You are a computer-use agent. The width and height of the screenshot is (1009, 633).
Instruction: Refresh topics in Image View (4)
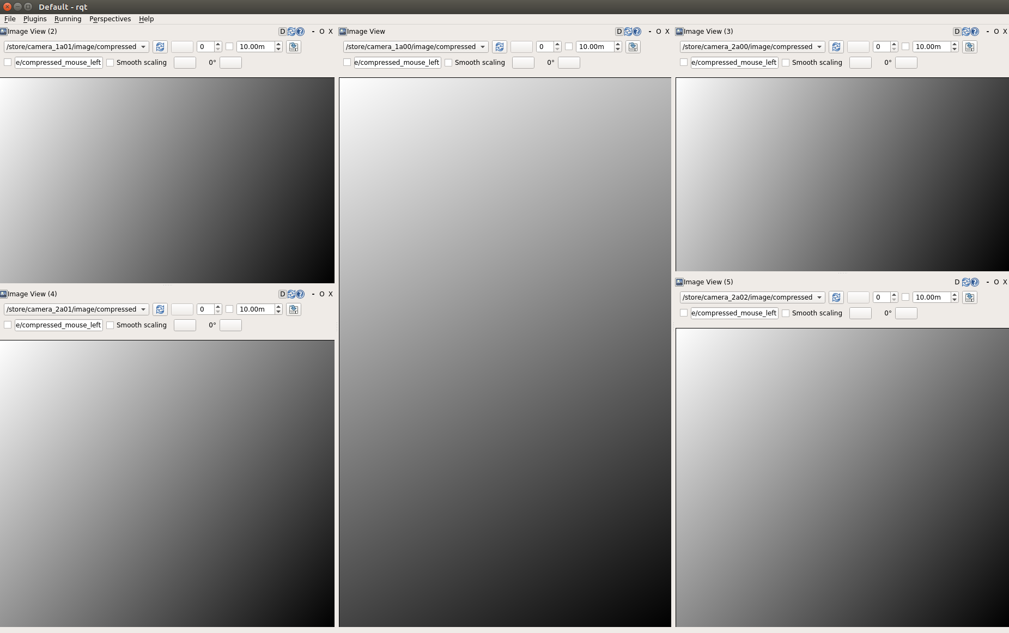point(160,309)
